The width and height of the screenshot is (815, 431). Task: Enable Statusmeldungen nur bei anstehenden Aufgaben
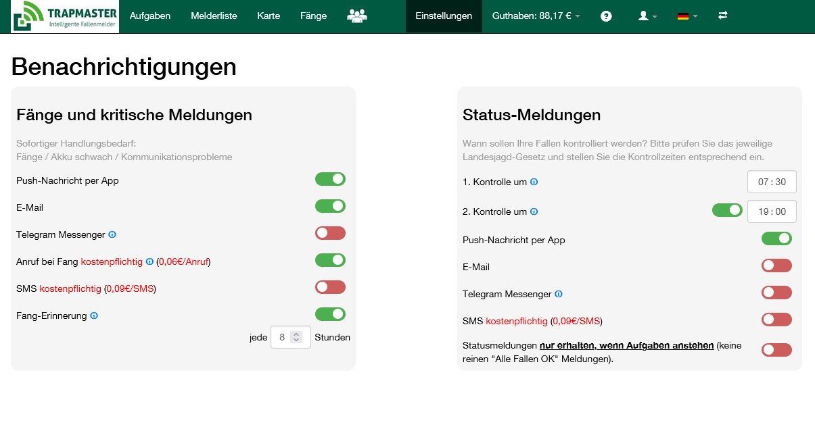coord(776,350)
